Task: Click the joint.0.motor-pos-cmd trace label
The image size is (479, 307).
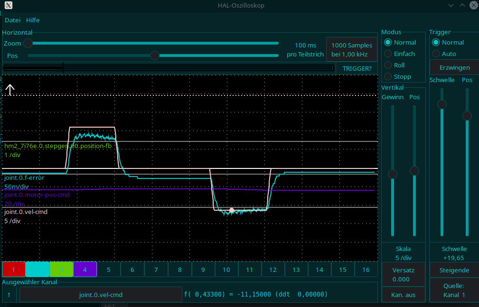Action: click(37, 195)
